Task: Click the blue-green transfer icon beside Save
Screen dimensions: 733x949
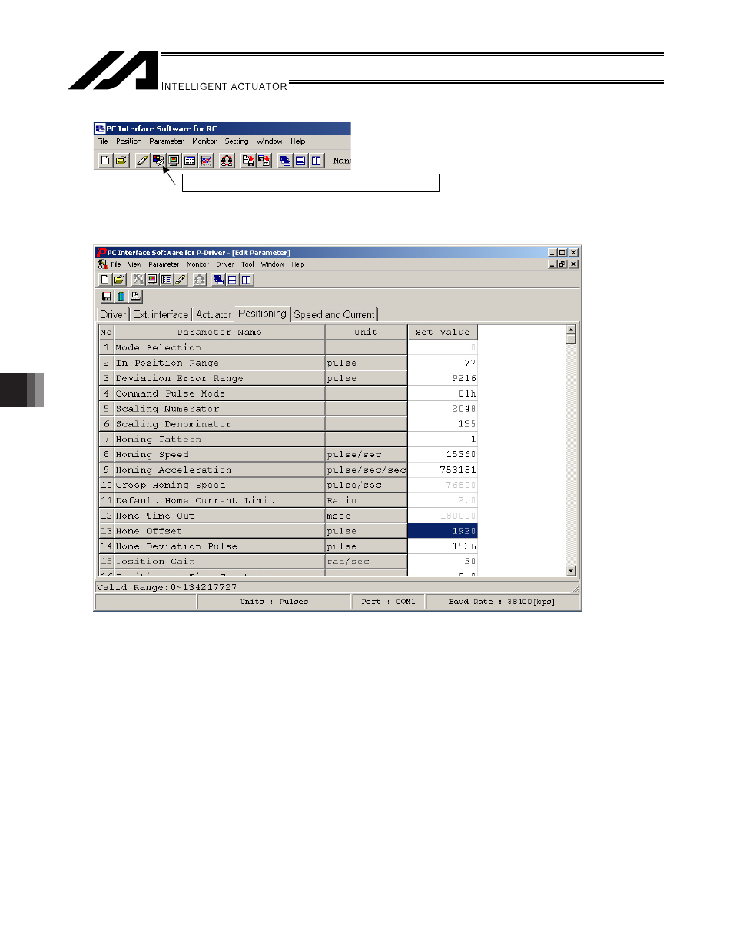Action: click(121, 297)
